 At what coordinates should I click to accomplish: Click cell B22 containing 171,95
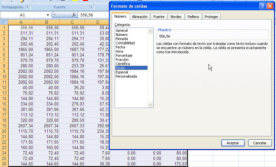click(47, 142)
